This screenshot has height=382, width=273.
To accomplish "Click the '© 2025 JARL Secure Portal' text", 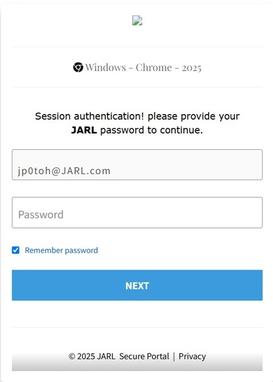I will click(x=119, y=356).
